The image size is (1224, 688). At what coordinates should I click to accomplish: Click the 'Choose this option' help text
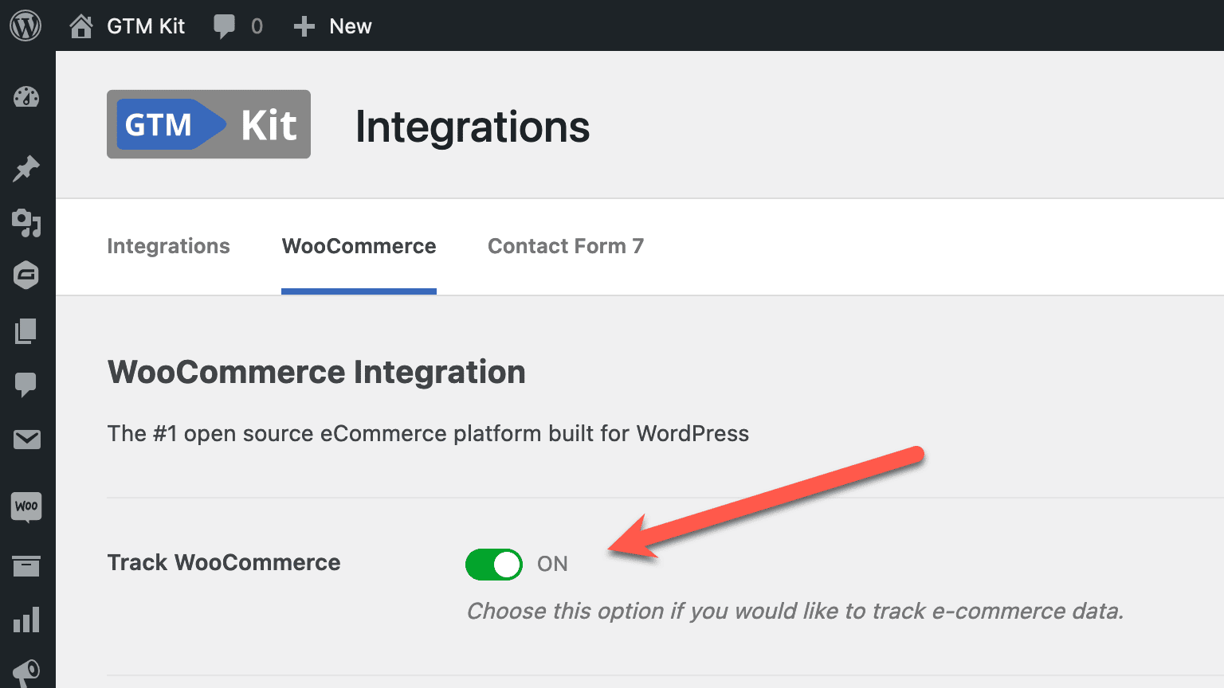[794, 611]
